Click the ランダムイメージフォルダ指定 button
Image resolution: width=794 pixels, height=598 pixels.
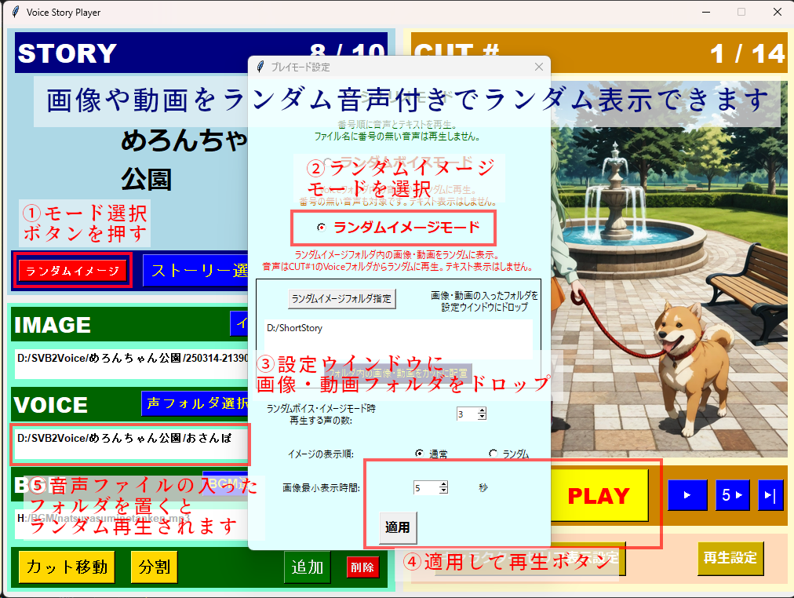tap(342, 299)
